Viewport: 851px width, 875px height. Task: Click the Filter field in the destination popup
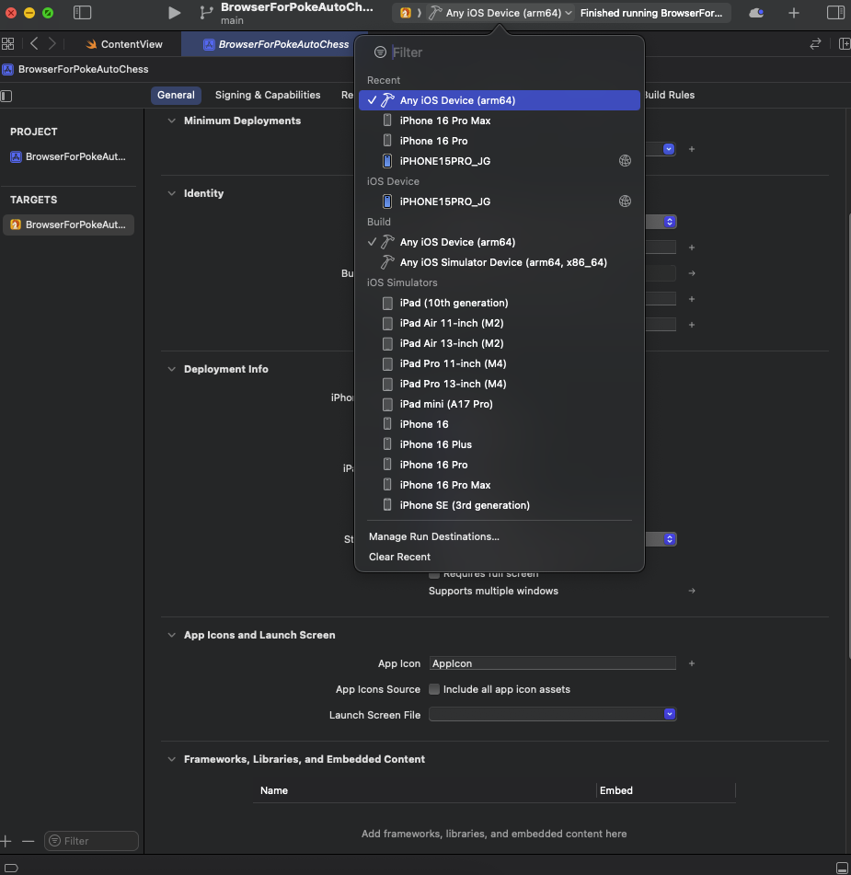pyautogui.click(x=511, y=52)
